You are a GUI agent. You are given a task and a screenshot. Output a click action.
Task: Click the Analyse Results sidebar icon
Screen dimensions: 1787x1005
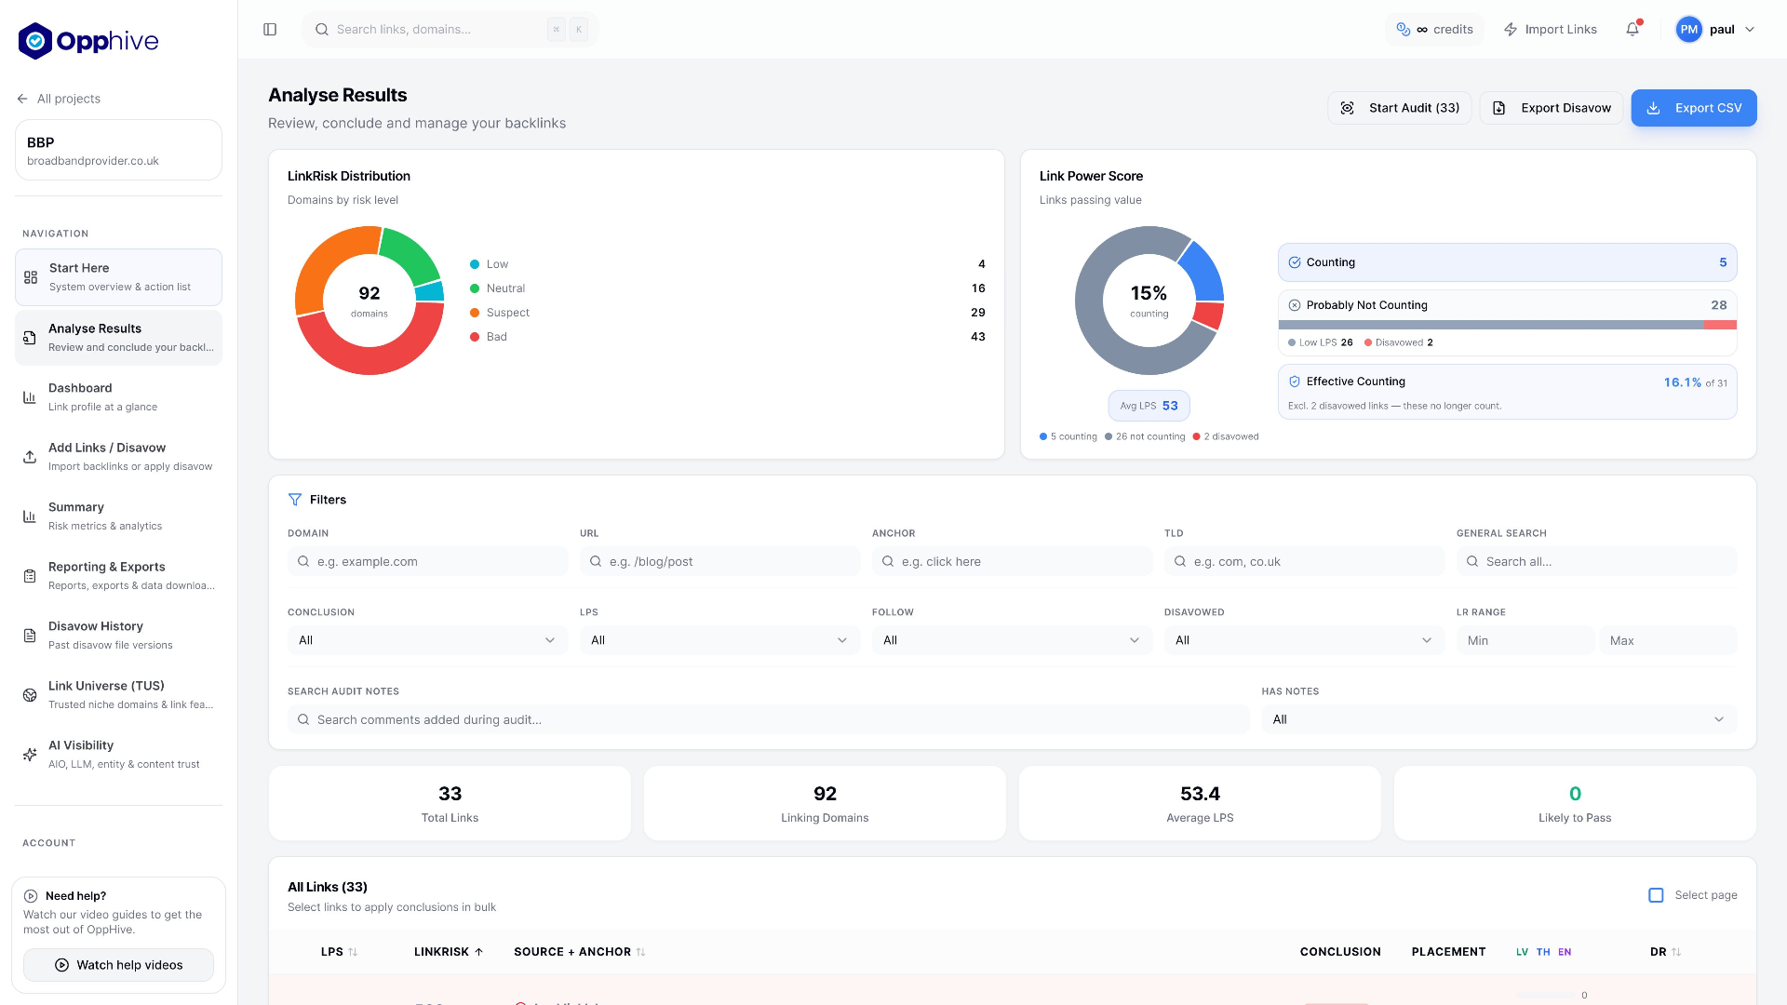[30, 338]
